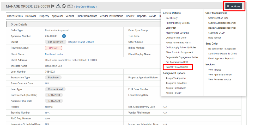Switch to the Review tab
The height and width of the screenshot is (125, 267).
pyautogui.click(x=130, y=16)
